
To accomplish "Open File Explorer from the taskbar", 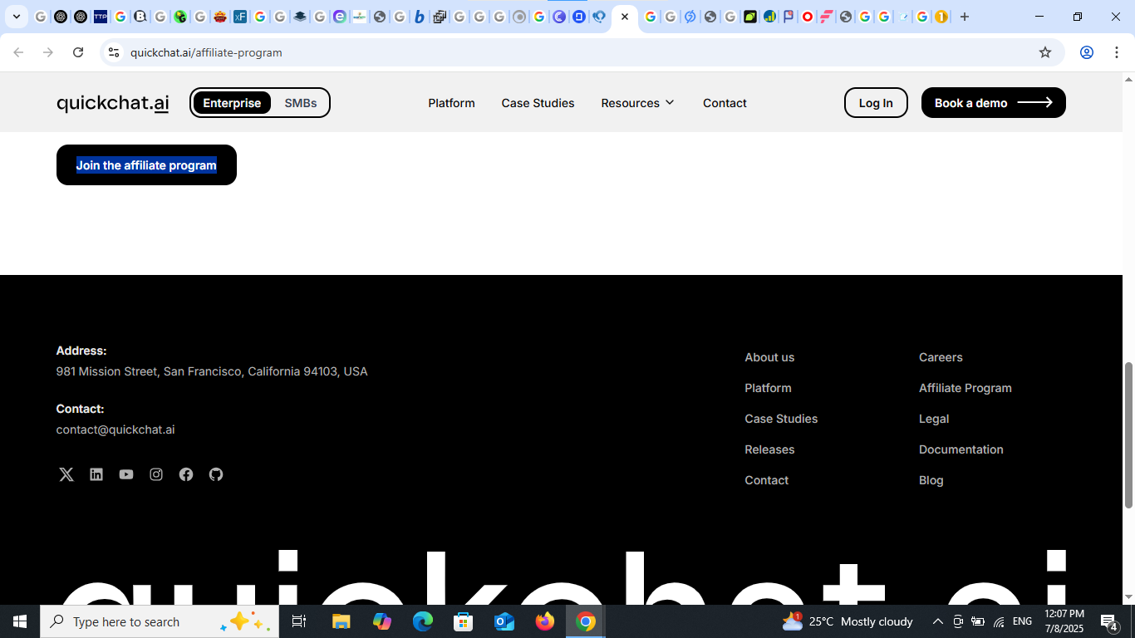I will pyautogui.click(x=341, y=621).
